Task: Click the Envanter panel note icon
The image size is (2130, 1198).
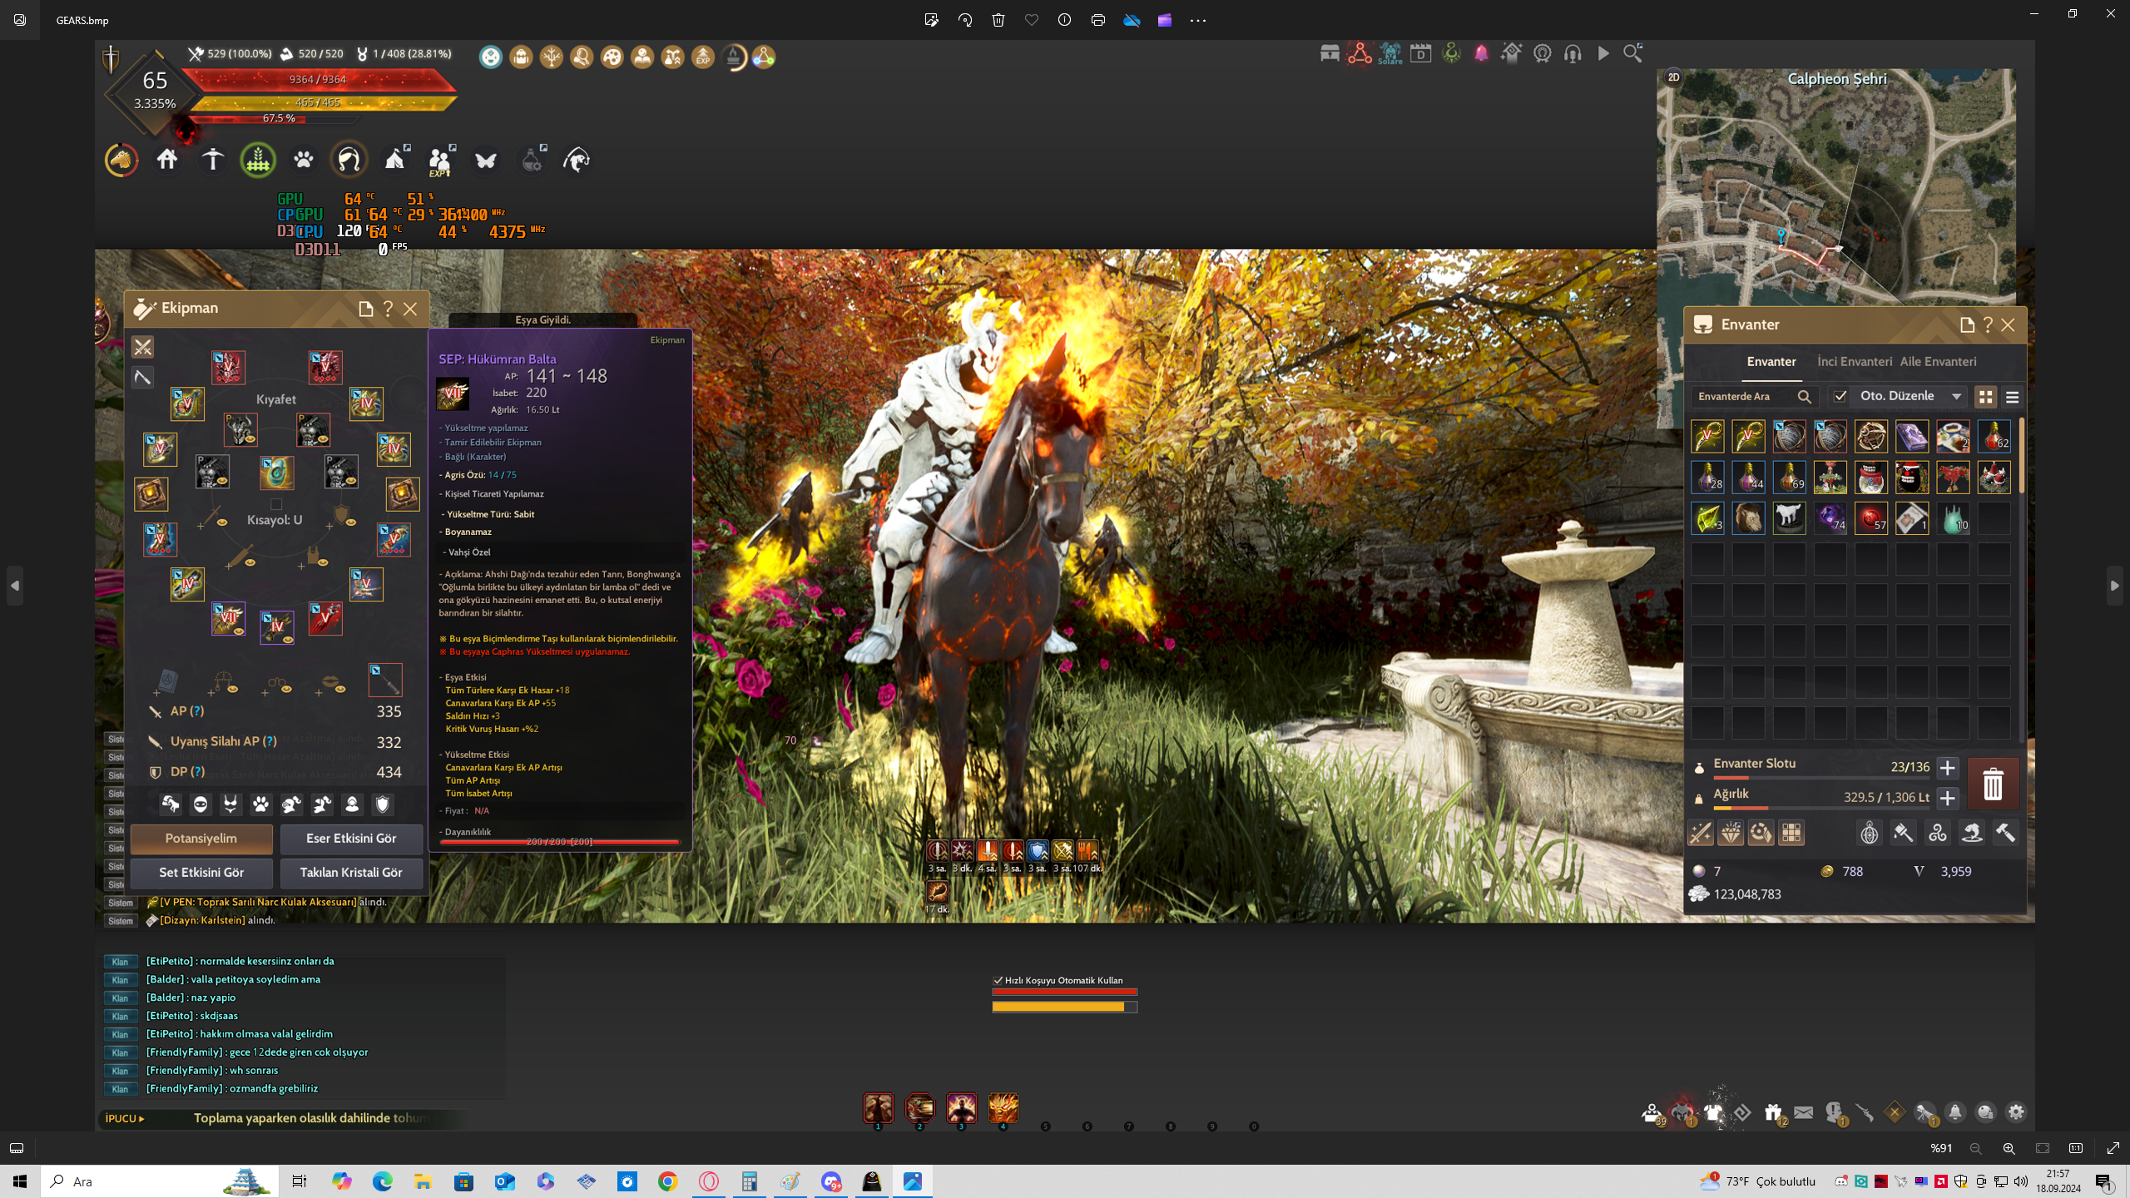Action: (1967, 324)
